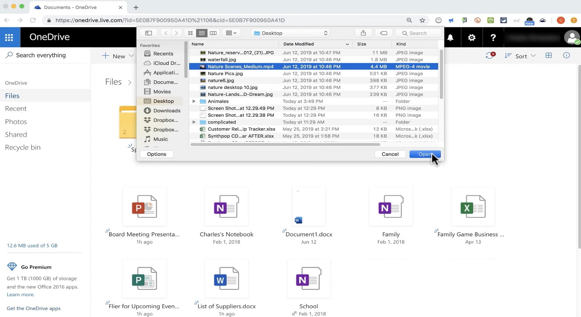Image resolution: width=581 pixels, height=317 pixels.
Task: Click the file dialog Search field
Action: coord(418,33)
